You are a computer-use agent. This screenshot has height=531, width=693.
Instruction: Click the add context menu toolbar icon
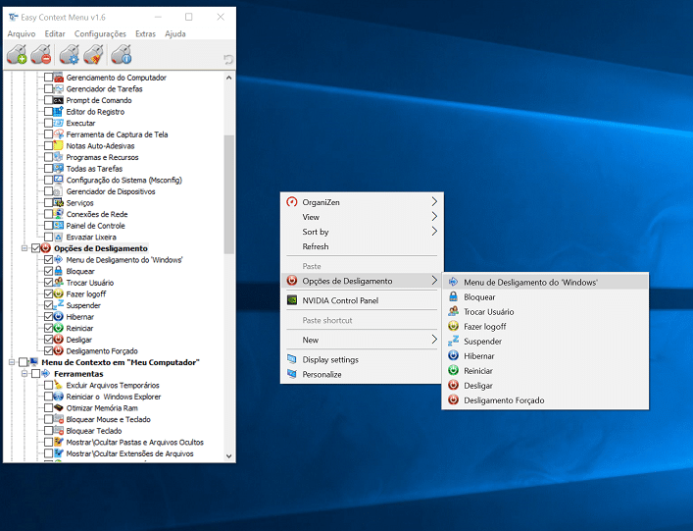coord(17,54)
